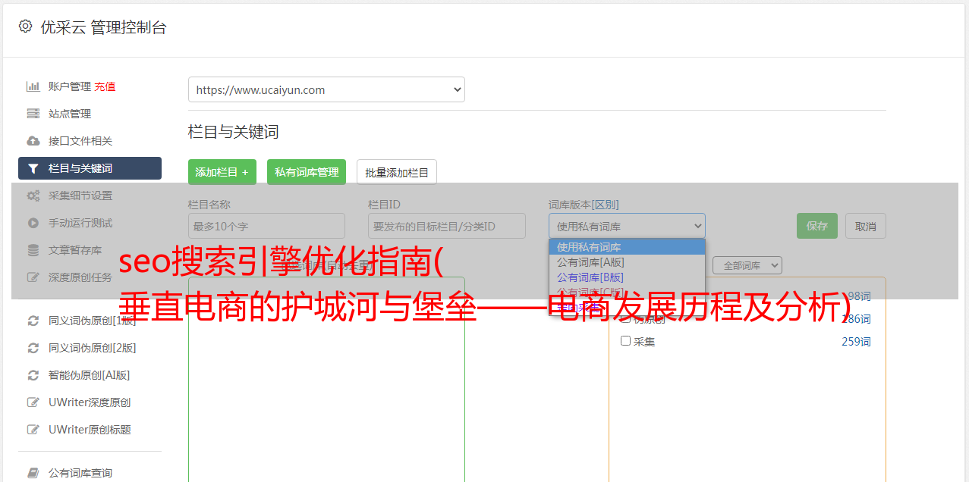The width and height of the screenshot is (969, 482).
Task: Expand the 词库版本 dropdown
Action: (x=627, y=226)
